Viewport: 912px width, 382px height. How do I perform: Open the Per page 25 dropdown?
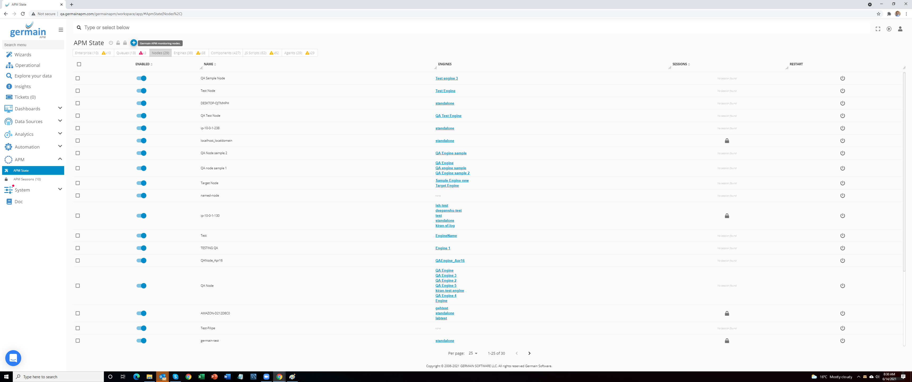pos(473,353)
